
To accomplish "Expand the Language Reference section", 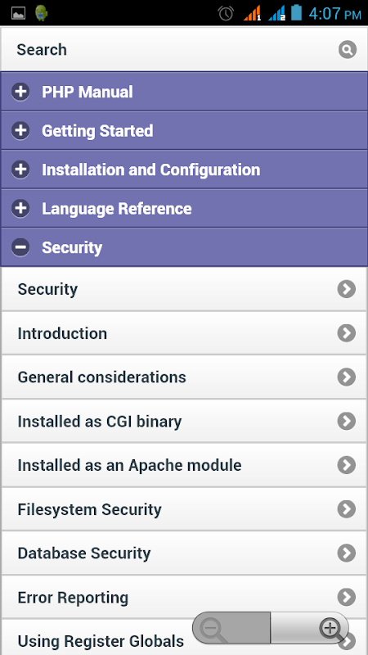I will [x=184, y=208].
